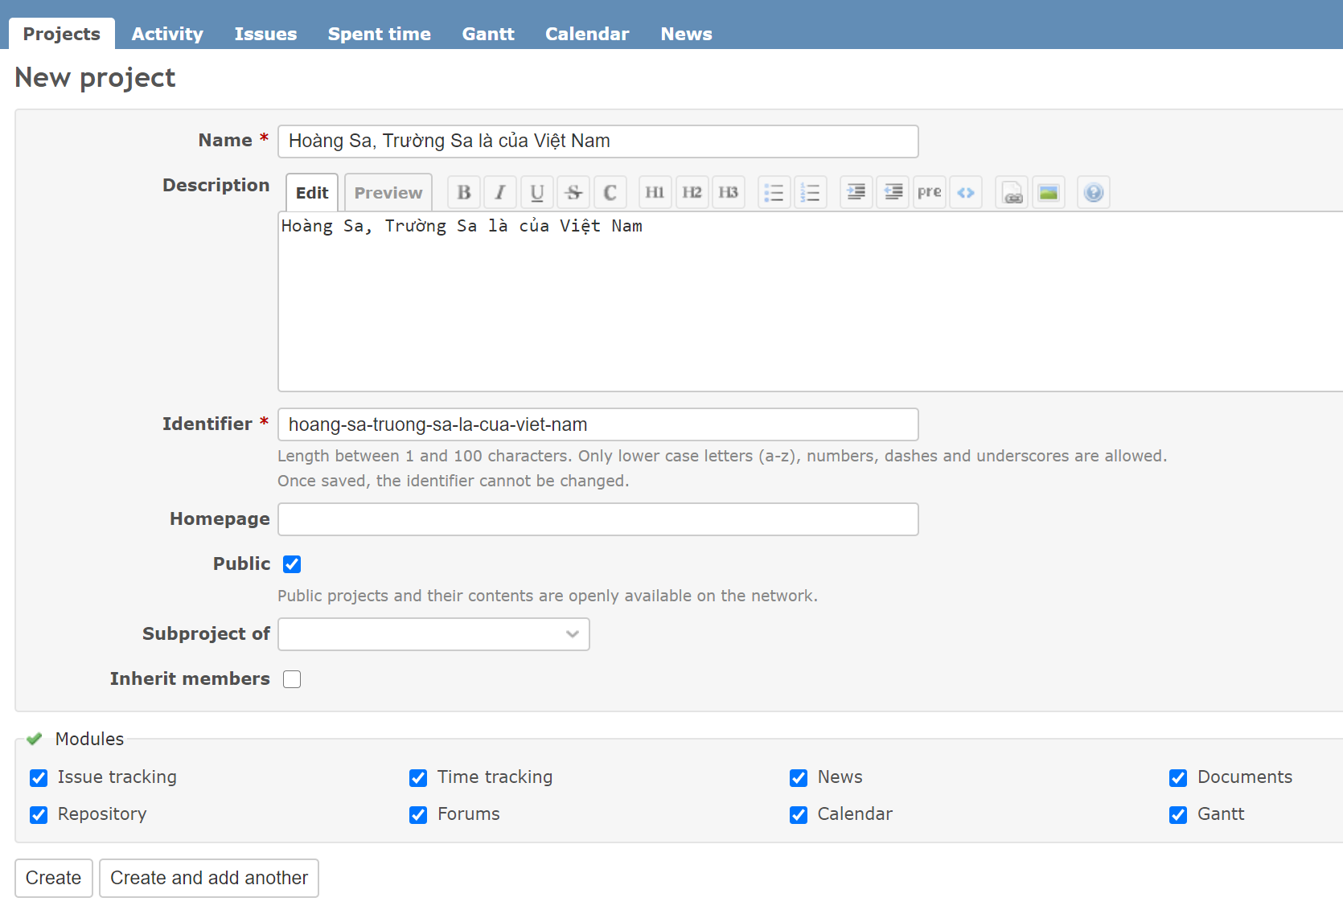Apply strikethrough text formatting
Screen dimensions: 1343x918
click(573, 193)
